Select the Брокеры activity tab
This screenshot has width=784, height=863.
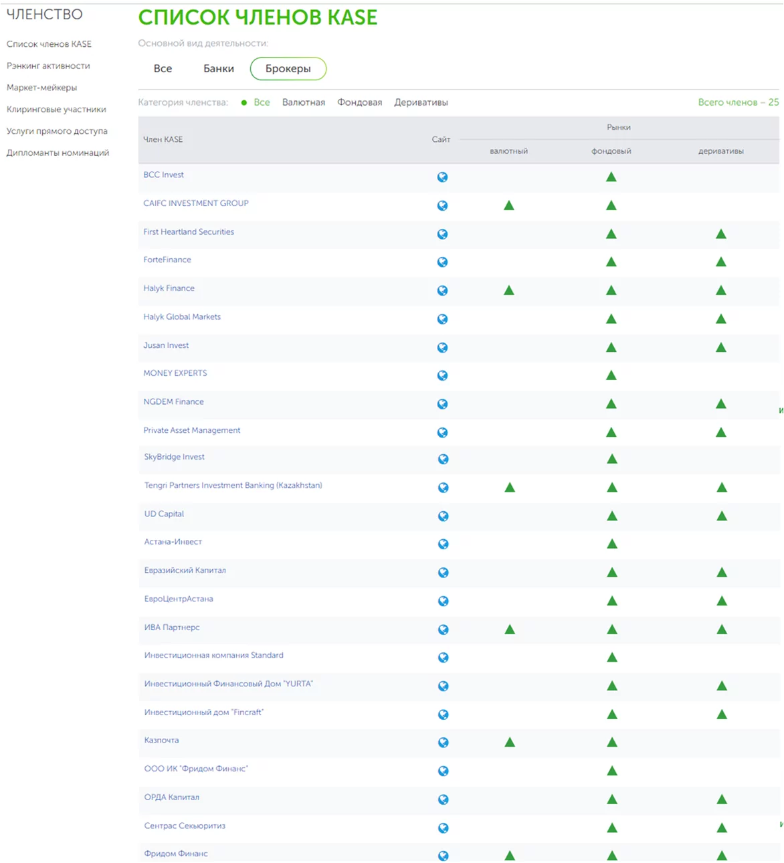point(288,68)
